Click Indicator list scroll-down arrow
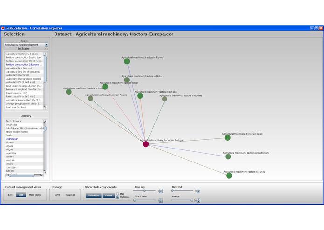This screenshot has height=230, width=324. coord(45,108)
